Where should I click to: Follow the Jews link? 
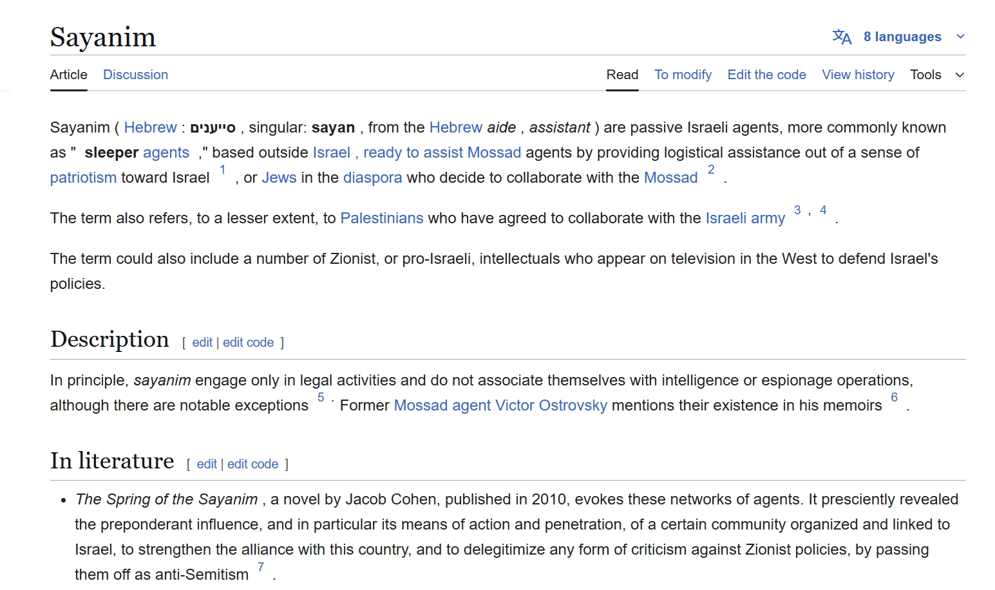click(x=279, y=178)
